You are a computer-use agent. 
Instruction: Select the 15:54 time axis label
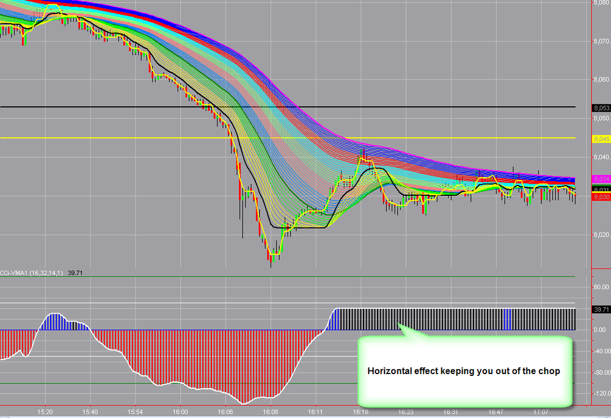[x=135, y=412]
